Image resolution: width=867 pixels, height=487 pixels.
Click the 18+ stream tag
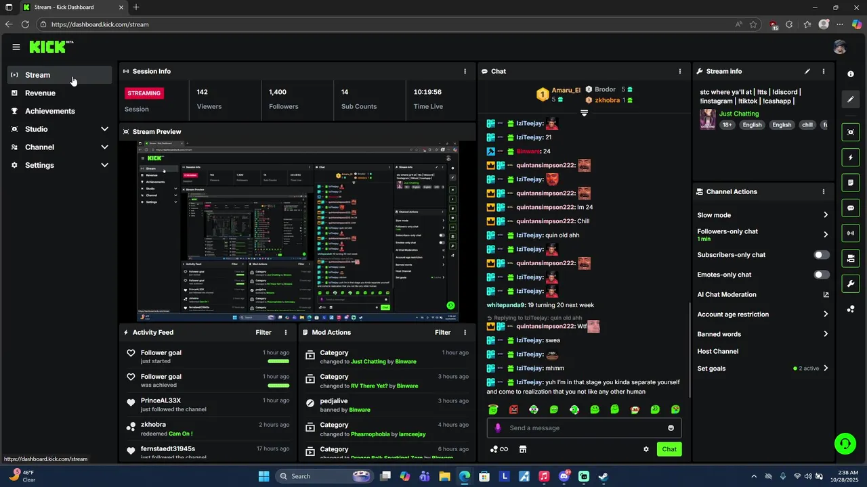click(x=727, y=125)
